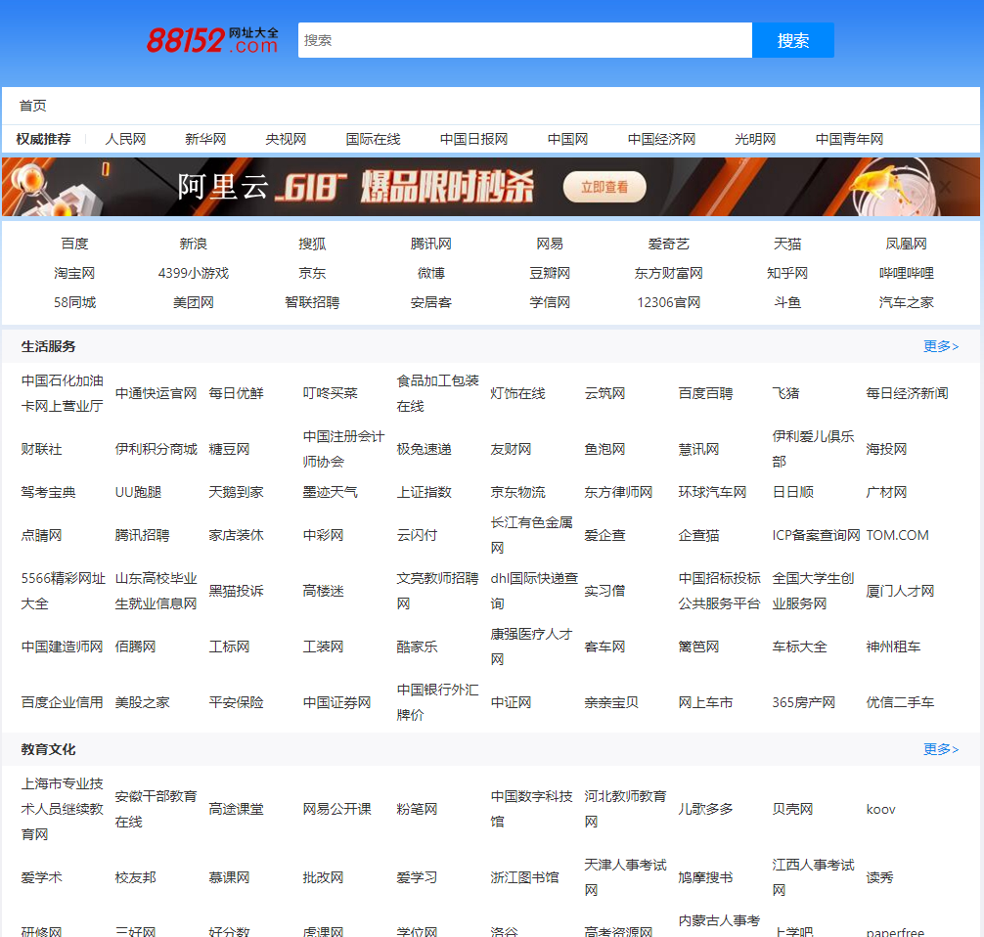The height and width of the screenshot is (937, 984).
Task: Click the search input field
Action: click(524, 40)
